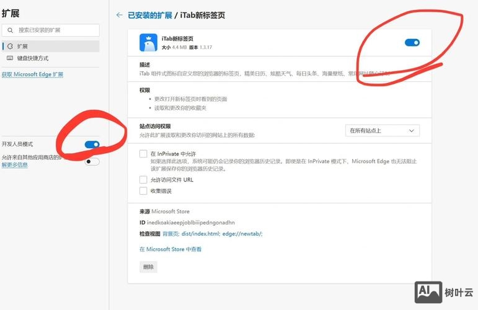Viewport: 478px width, 310px height.
Task: Toggle the iTab新标签页 extension switch
Action: click(412, 42)
